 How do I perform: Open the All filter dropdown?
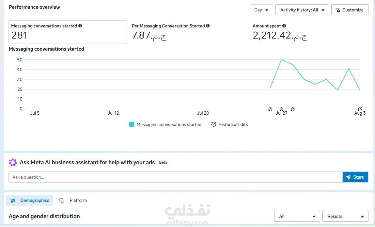pyautogui.click(x=297, y=216)
